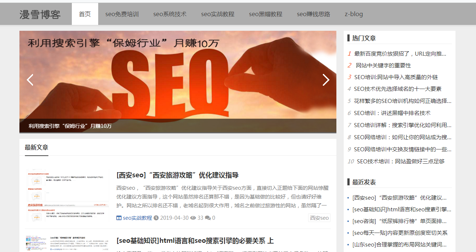The height and width of the screenshot is (252, 476).
Task: Open hot article 花样繁多的SEO培训机构如何正确选择
Action: point(403,101)
